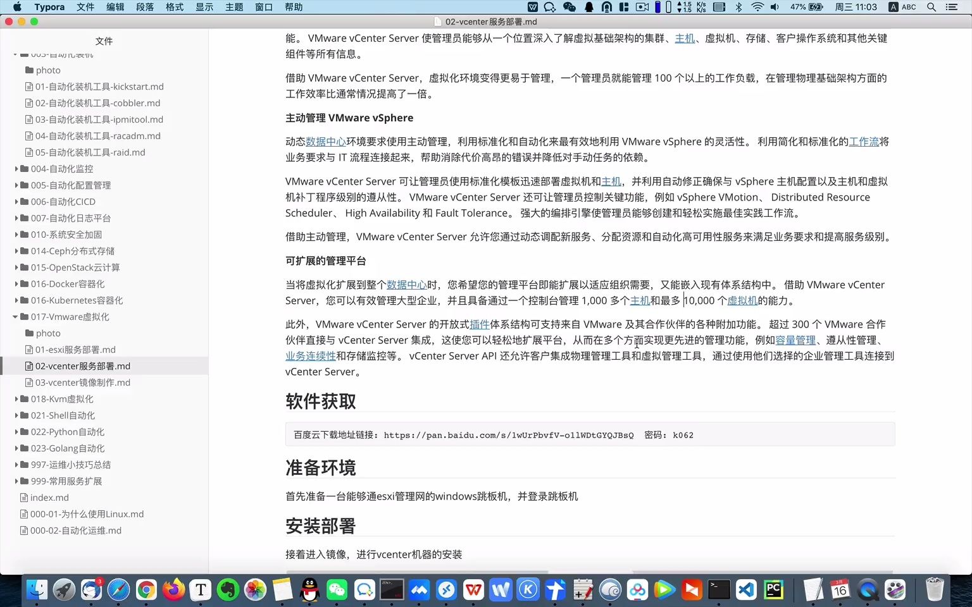
Task: Click the 容量管理 hyperlink
Action: click(795, 340)
